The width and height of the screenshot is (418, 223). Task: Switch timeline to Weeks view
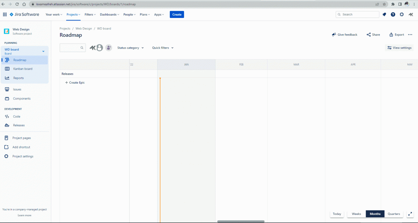[356, 214]
